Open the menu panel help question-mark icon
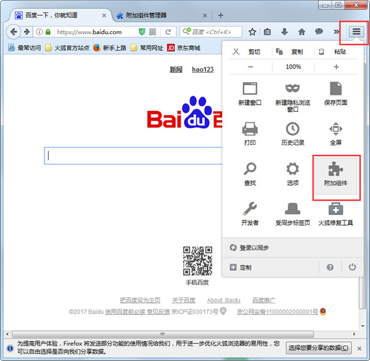 point(330,267)
